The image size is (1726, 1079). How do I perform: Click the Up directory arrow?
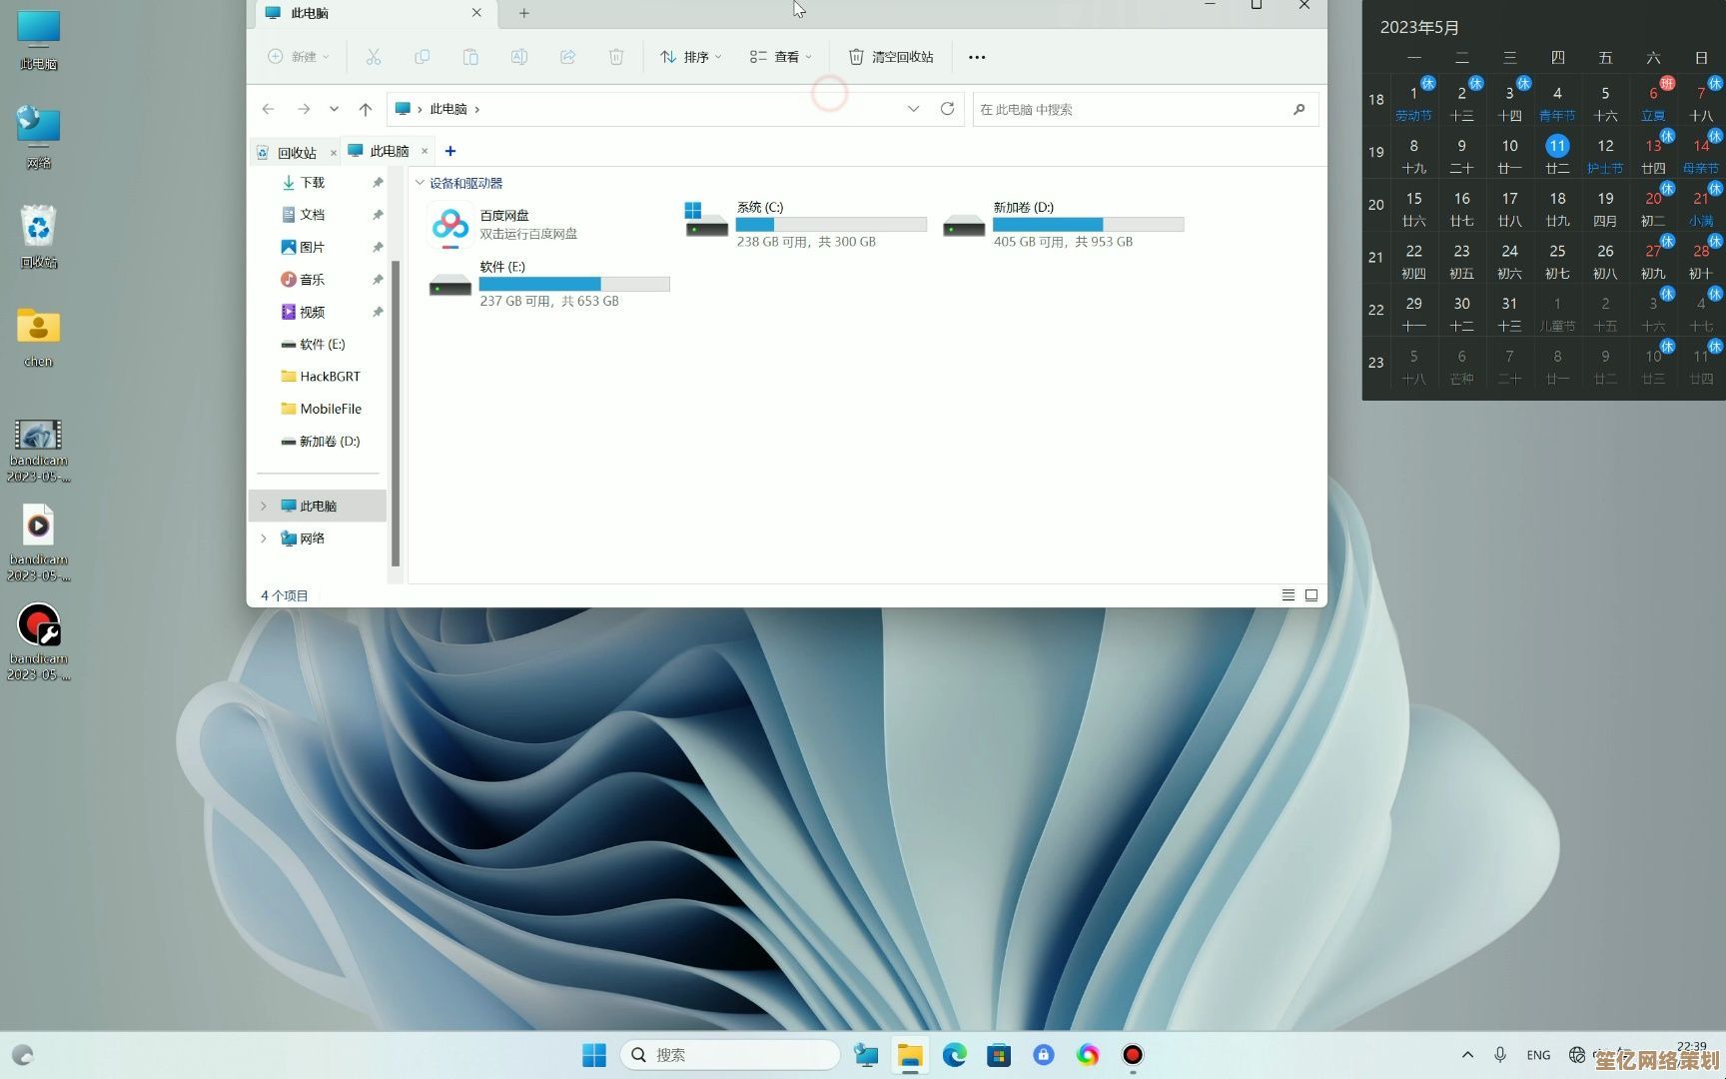tap(366, 109)
